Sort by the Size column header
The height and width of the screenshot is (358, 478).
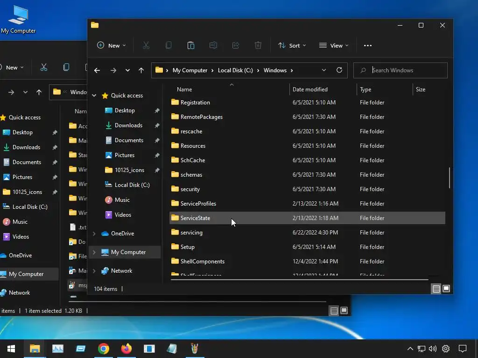coord(421,89)
